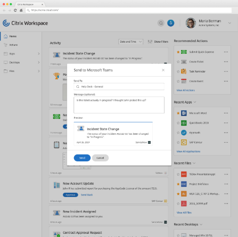Collapse the Recent Apps section

point(195,102)
